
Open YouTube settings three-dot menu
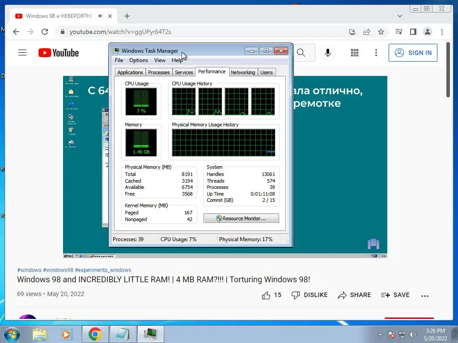point(376,53)
